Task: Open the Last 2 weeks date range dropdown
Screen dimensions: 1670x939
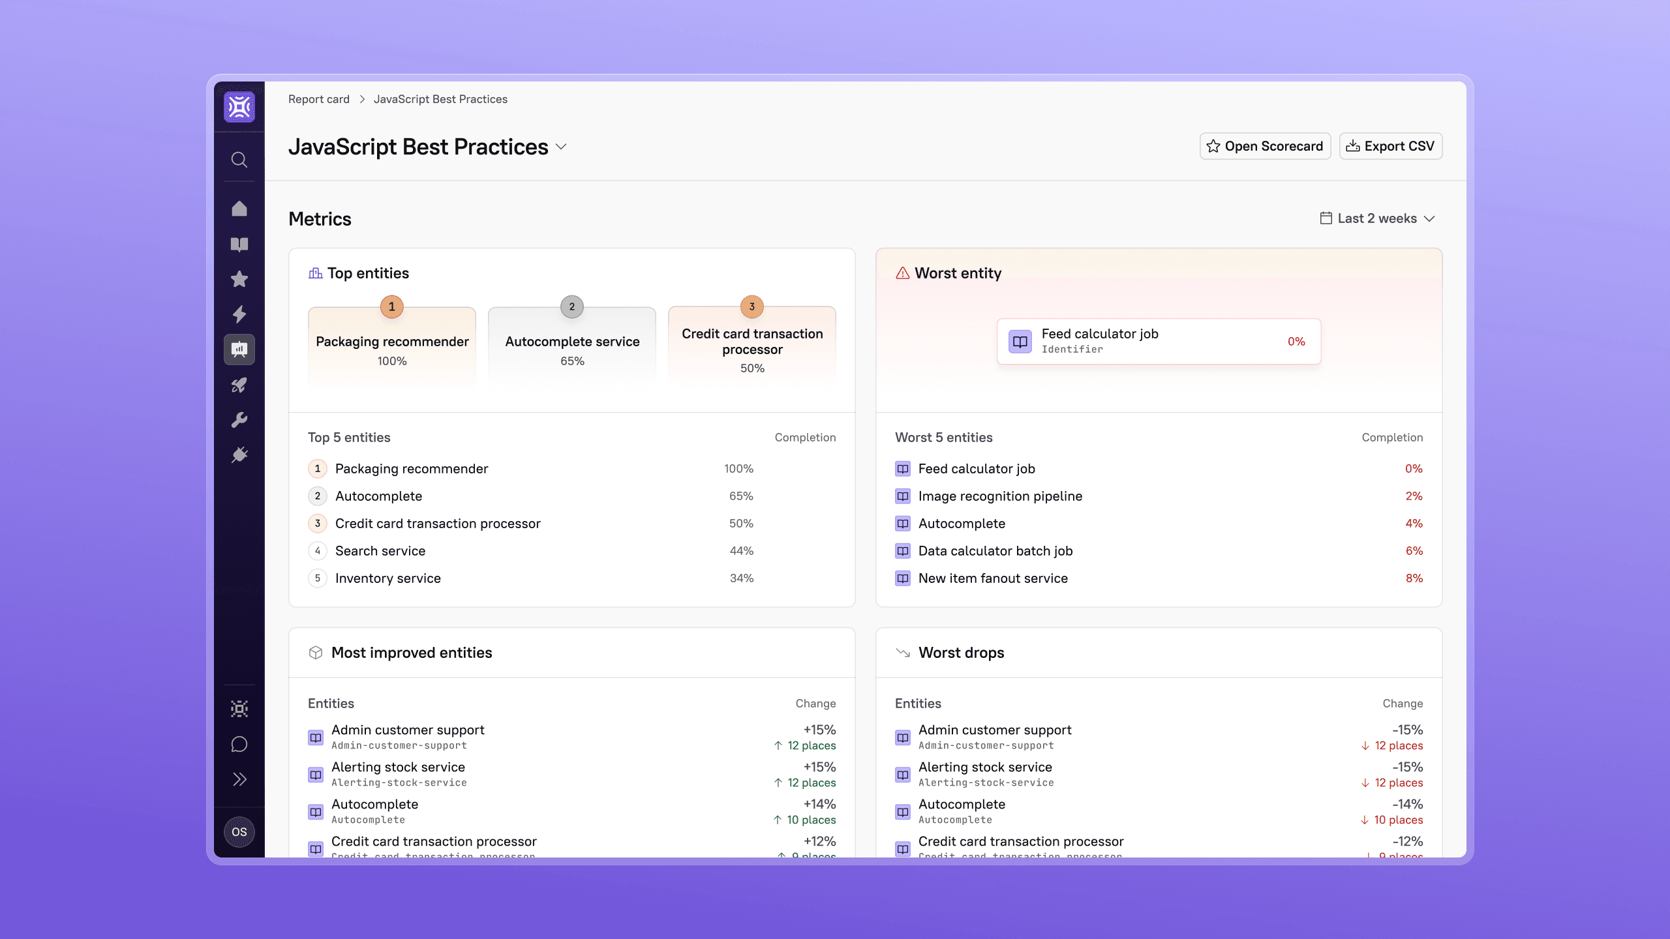Action: tap(1378, 218)
